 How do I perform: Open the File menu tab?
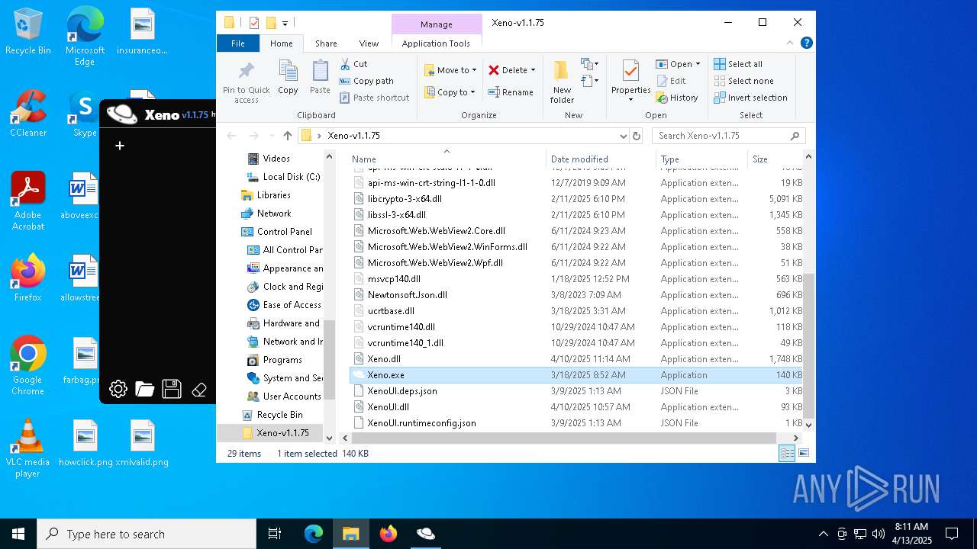[238, 43]
